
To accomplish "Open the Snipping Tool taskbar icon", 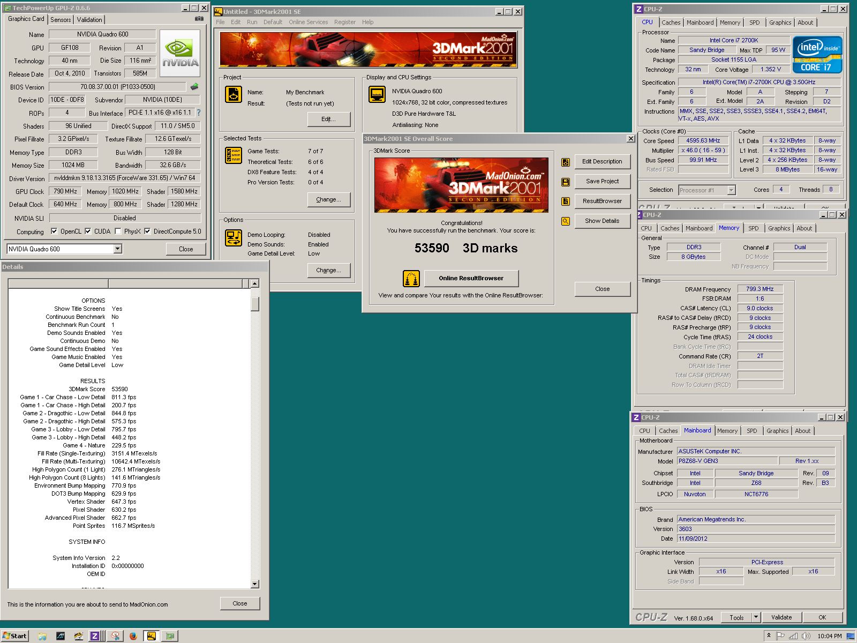I will 115,636.
